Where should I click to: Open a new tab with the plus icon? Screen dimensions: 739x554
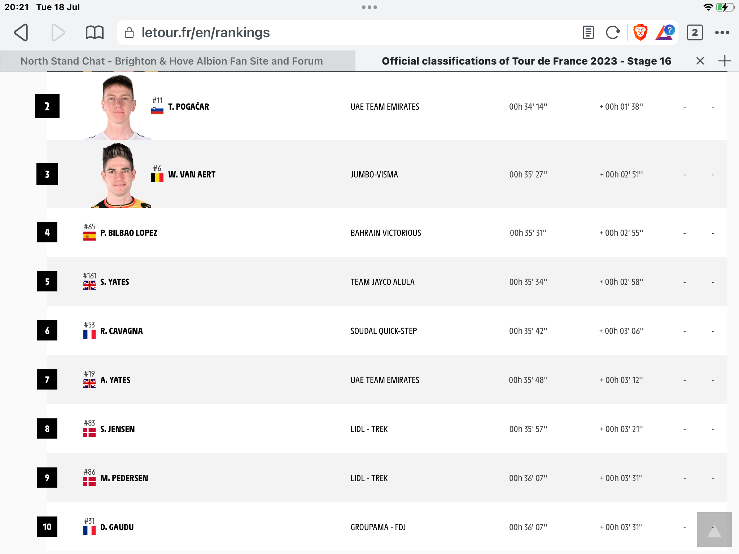click(725, 61)
